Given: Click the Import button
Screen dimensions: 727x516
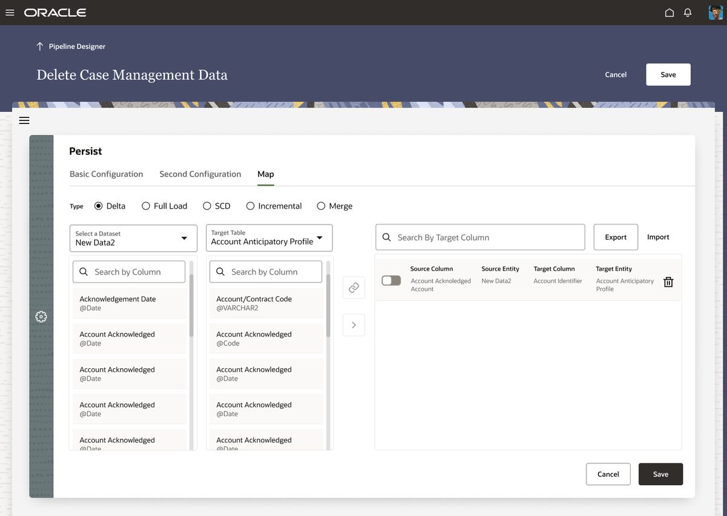Looking at the screenshot, I should pos(658,237).
